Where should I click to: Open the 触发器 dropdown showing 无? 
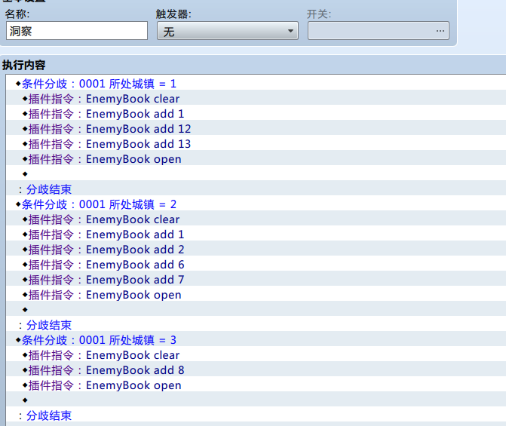[228, 31]
